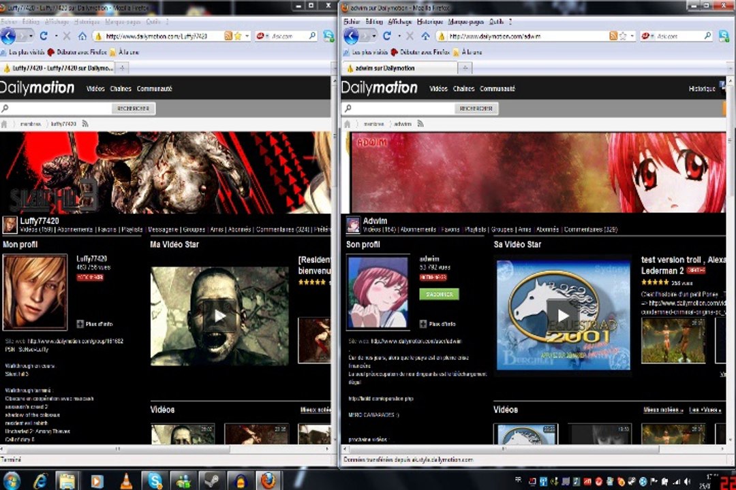Image resolution: width=736 pixels, height=490 pixels.
Task: Open back/forward history dropdown in Luffy77420 window
Action: click(x=31, y=35)
